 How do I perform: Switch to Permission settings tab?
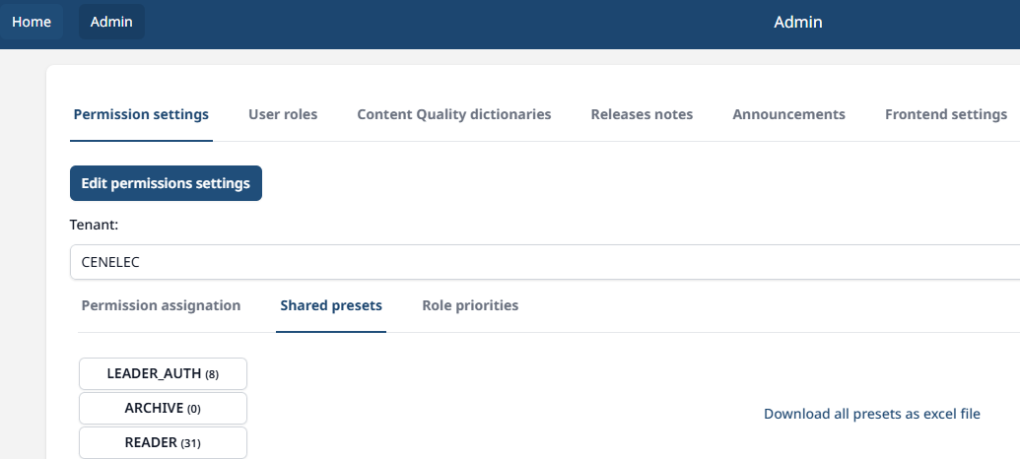point(141,114)
